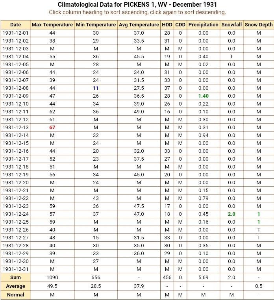Click Min Temperature header to sort
The width and height of the screenshot is (274, 300).
click(x=96, y=25)
